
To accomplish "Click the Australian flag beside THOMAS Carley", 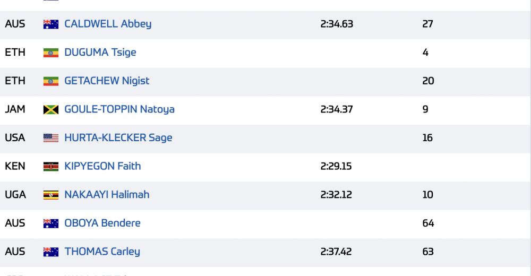I will pyautogui.click(x=51, y=252).
